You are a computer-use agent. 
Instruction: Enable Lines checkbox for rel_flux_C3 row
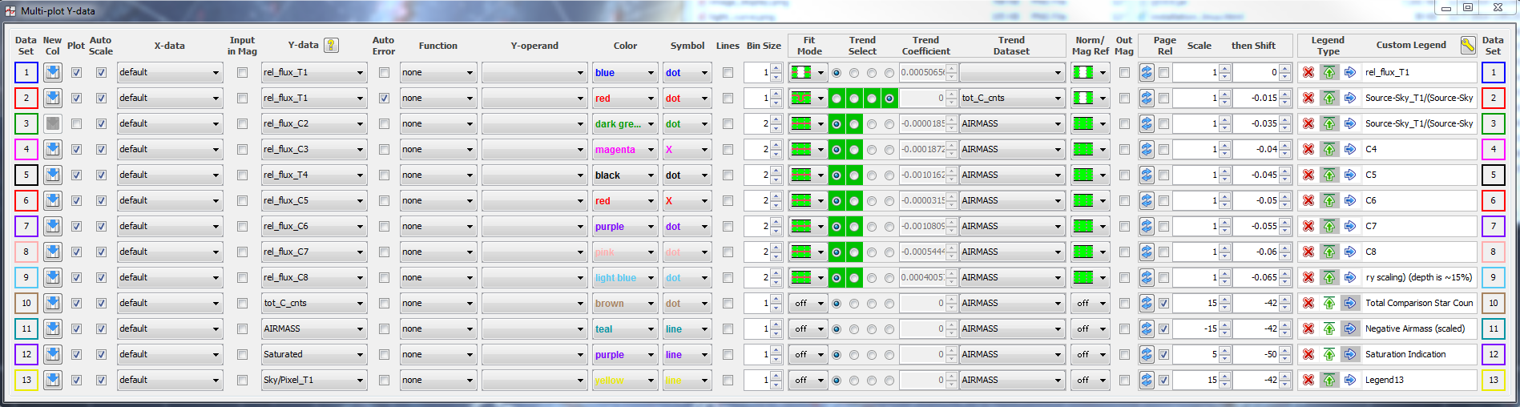pos(728,149)
